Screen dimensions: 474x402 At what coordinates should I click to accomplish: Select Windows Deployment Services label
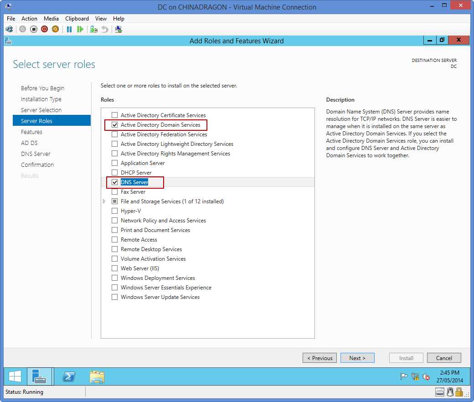(x=158, y=278)
